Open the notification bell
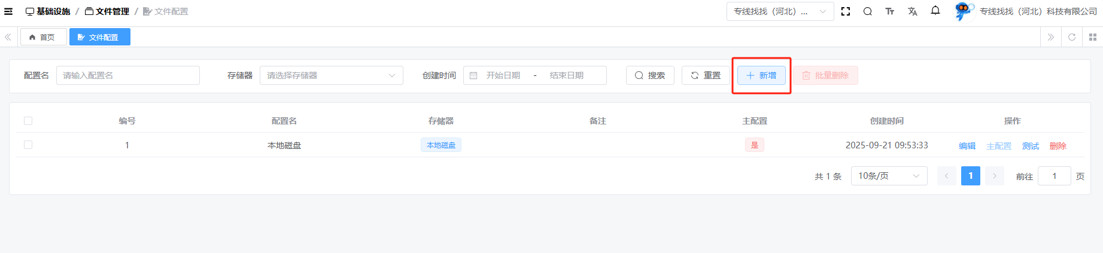 point(935,11)
